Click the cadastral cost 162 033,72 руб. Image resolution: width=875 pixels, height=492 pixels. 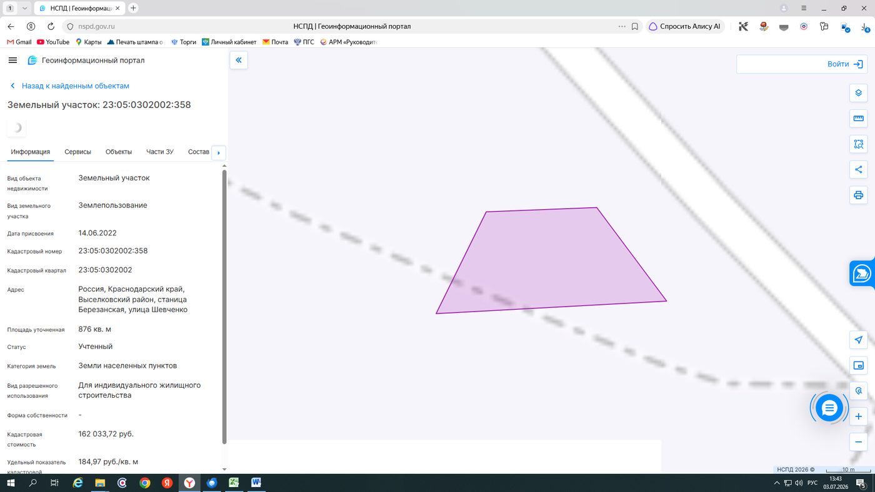tap(106, 434)
